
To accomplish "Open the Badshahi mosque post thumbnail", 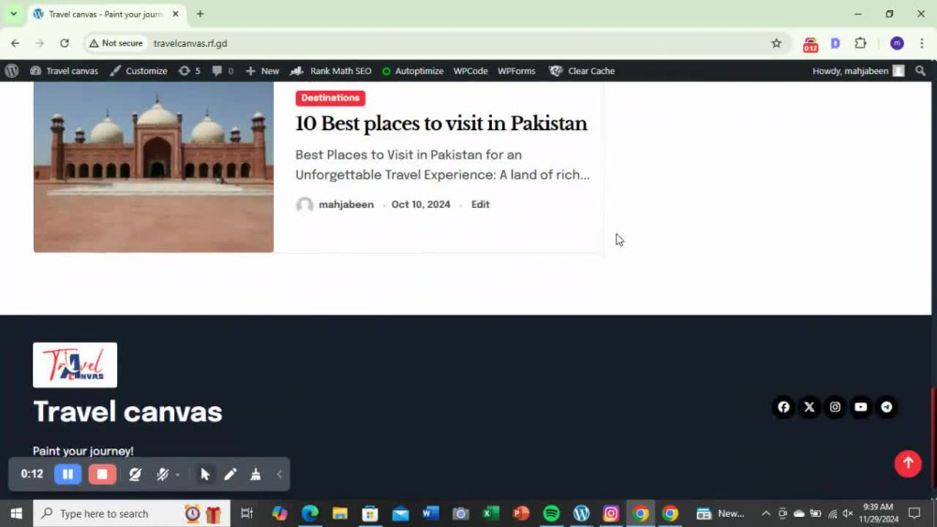I will tap(154, 167).
